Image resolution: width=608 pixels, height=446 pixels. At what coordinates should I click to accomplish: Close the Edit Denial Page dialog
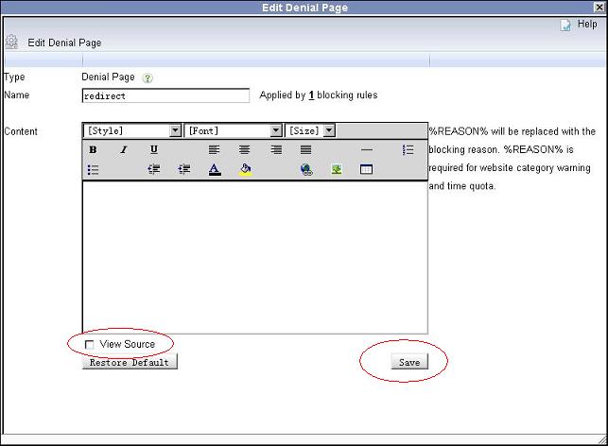point(599,7)
